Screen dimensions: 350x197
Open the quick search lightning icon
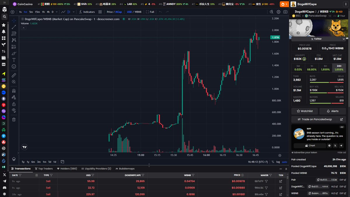coord(271,12)
